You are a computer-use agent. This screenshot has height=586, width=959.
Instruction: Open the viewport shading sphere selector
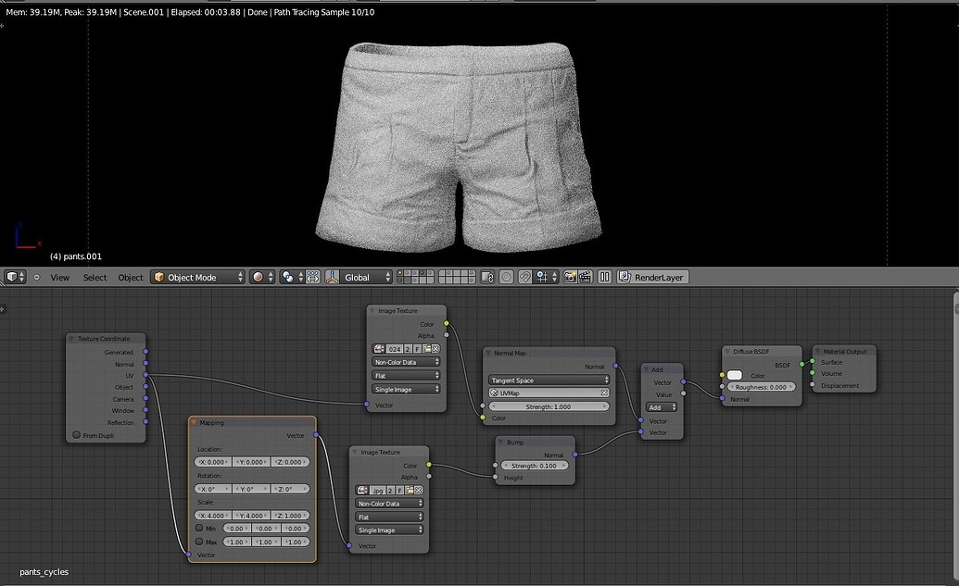262,277
